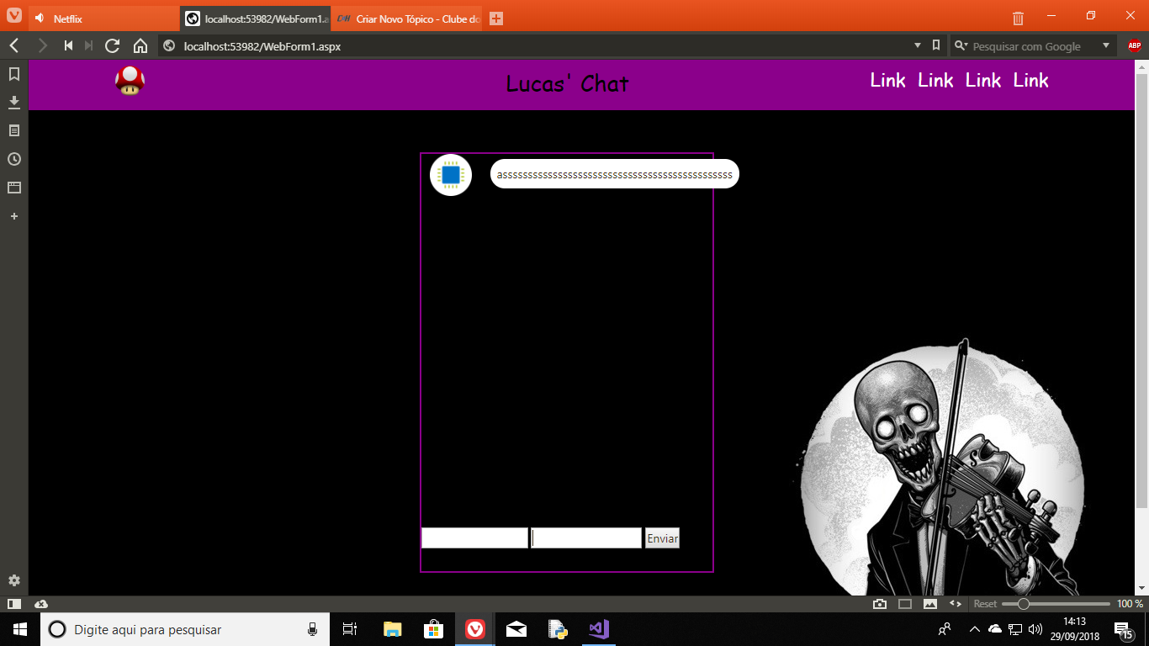Open Vivaldi settings gear
Image resolution: width=1149 pixels, height=646 pixels.
click(14, 580)
